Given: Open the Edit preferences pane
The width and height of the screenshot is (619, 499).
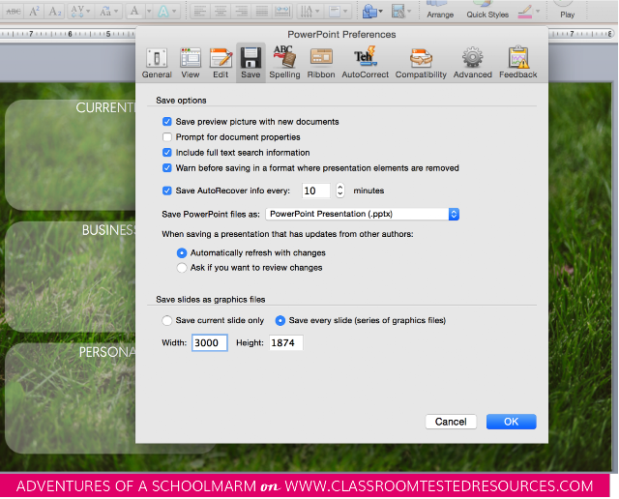Looking at the screenshot, I should tap(221, 63).
